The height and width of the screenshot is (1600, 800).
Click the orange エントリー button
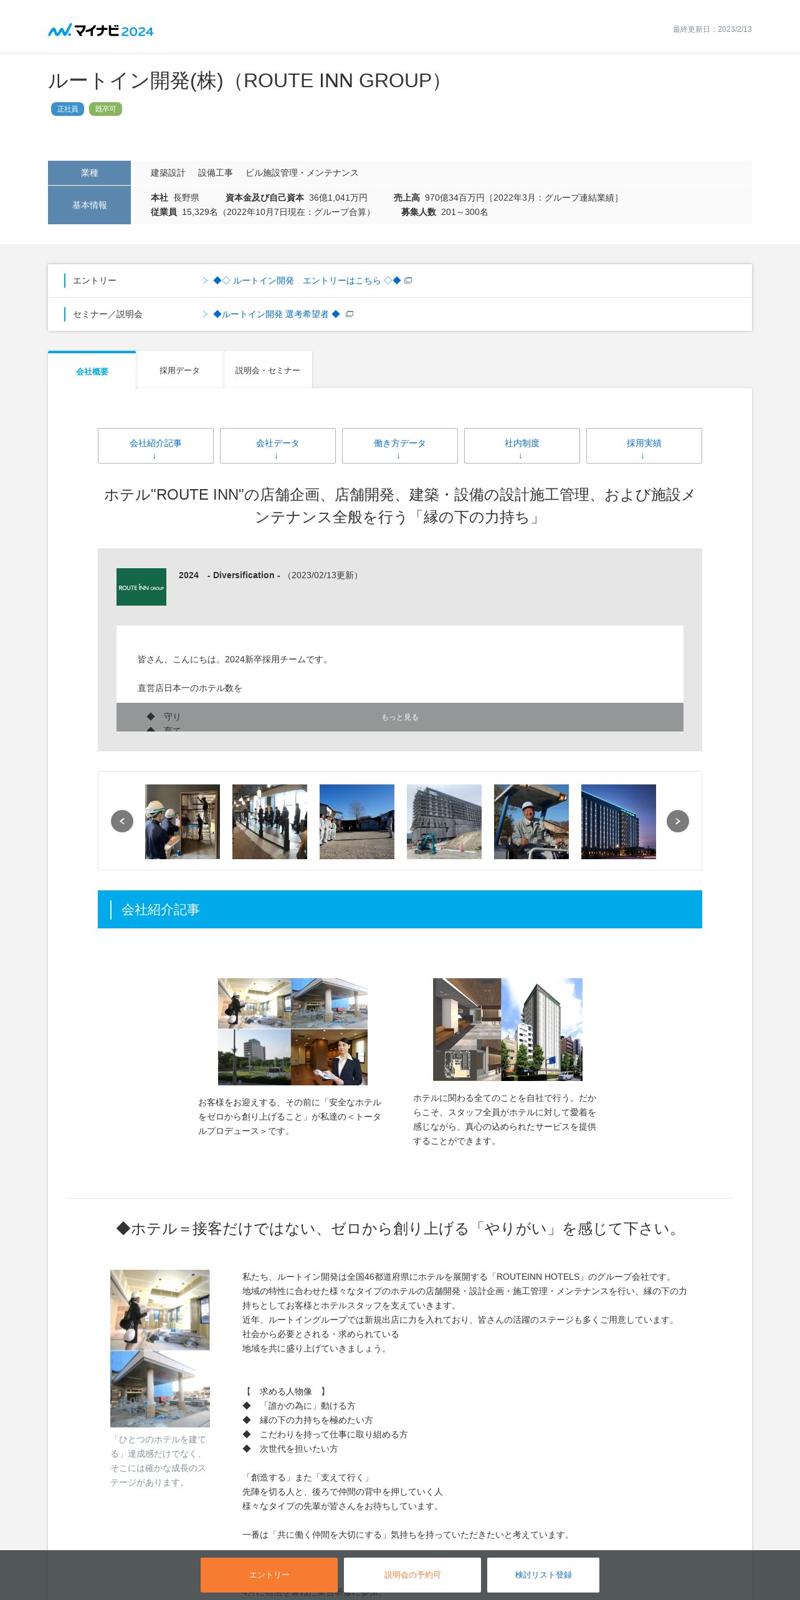click(x=269, y=1575)
